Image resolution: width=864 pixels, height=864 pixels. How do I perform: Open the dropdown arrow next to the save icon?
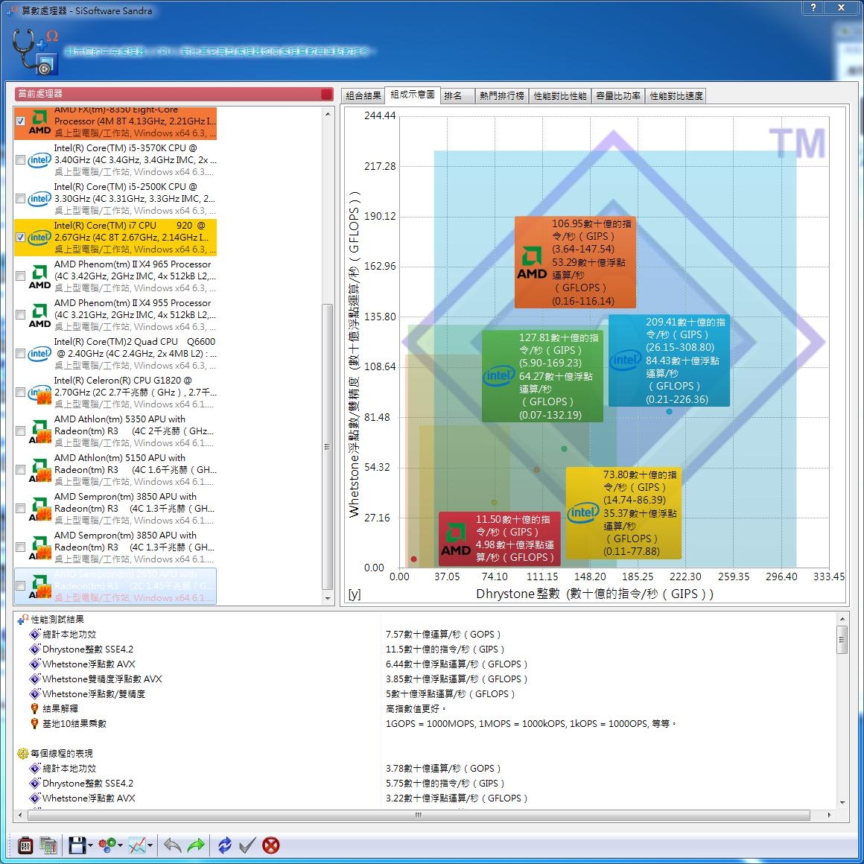tap(90, 845)
